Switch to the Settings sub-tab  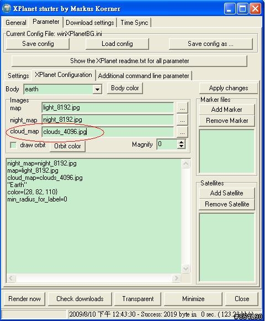(18, 76)
